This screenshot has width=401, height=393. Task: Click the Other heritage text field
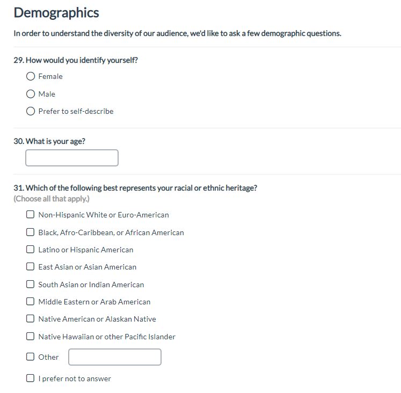point(115,357)
